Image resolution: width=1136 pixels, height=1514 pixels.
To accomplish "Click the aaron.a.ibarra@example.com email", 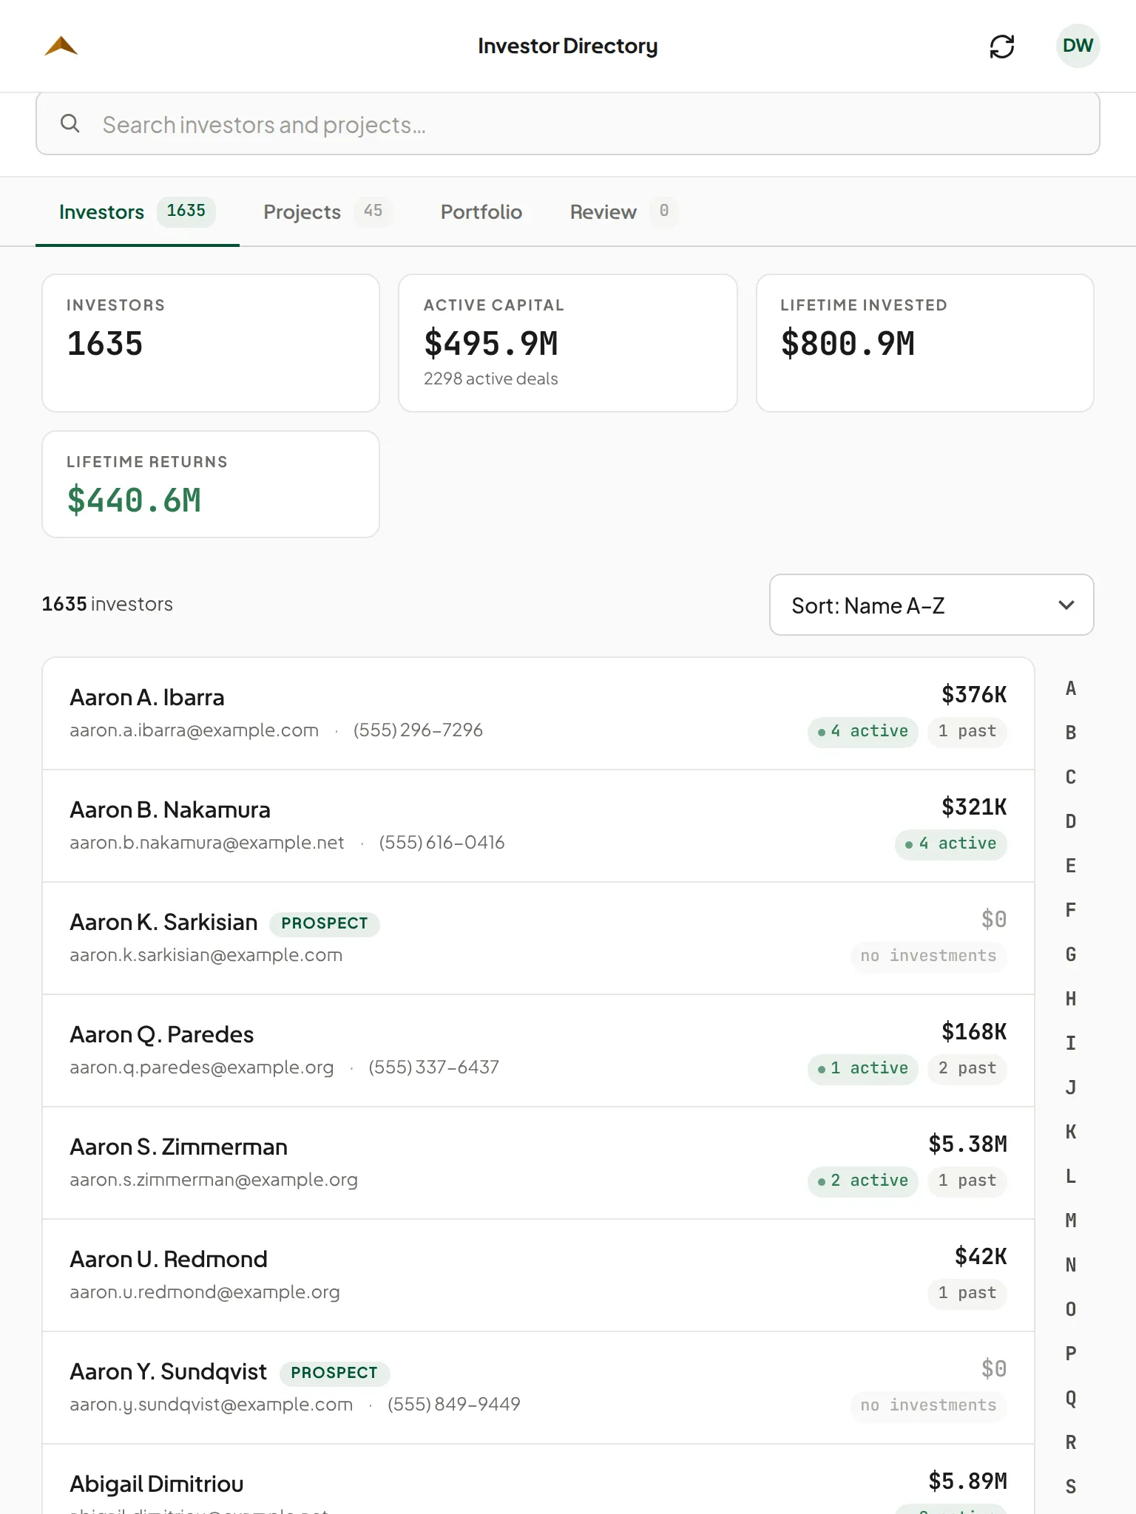I will pos(194,730).
